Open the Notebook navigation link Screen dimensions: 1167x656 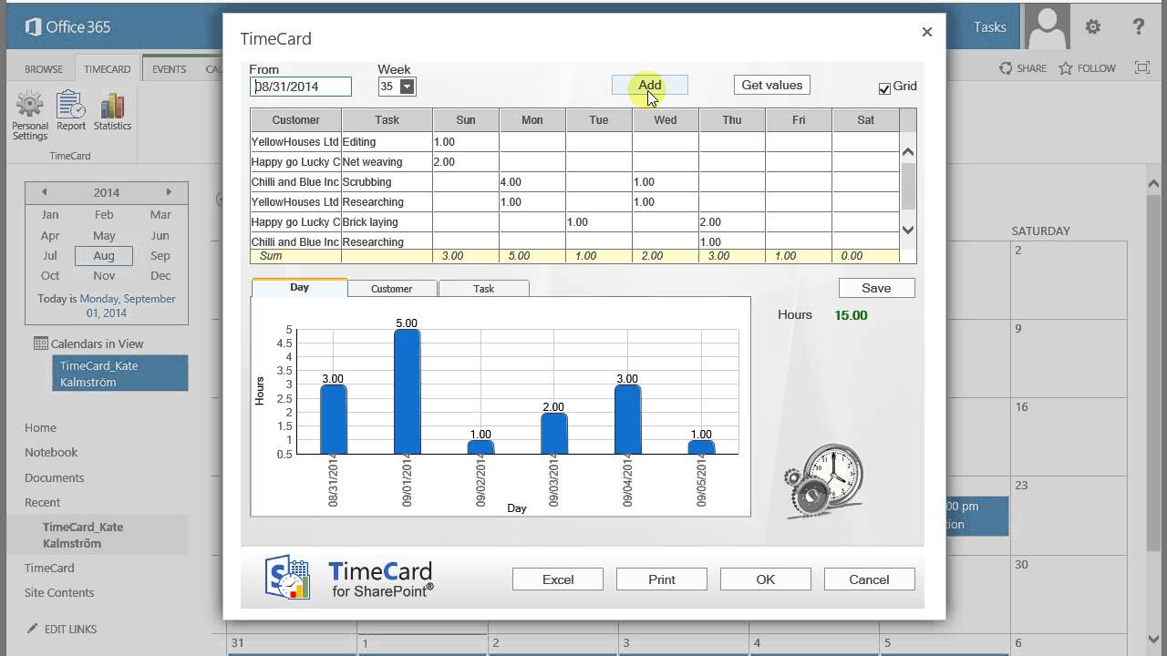(x=51, y=452)
